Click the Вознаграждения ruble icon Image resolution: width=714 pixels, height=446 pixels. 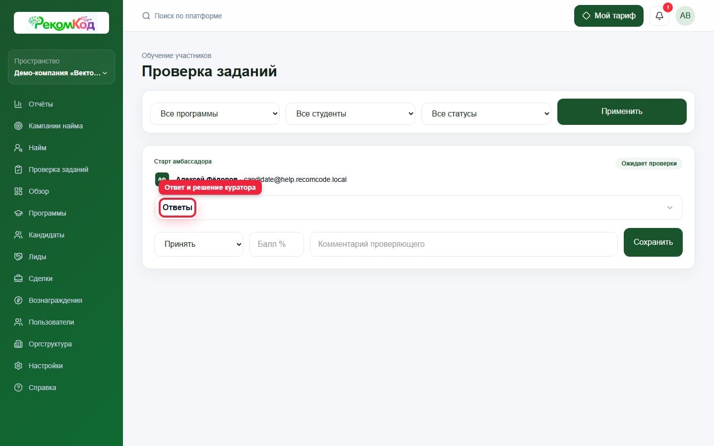point(18,300)
